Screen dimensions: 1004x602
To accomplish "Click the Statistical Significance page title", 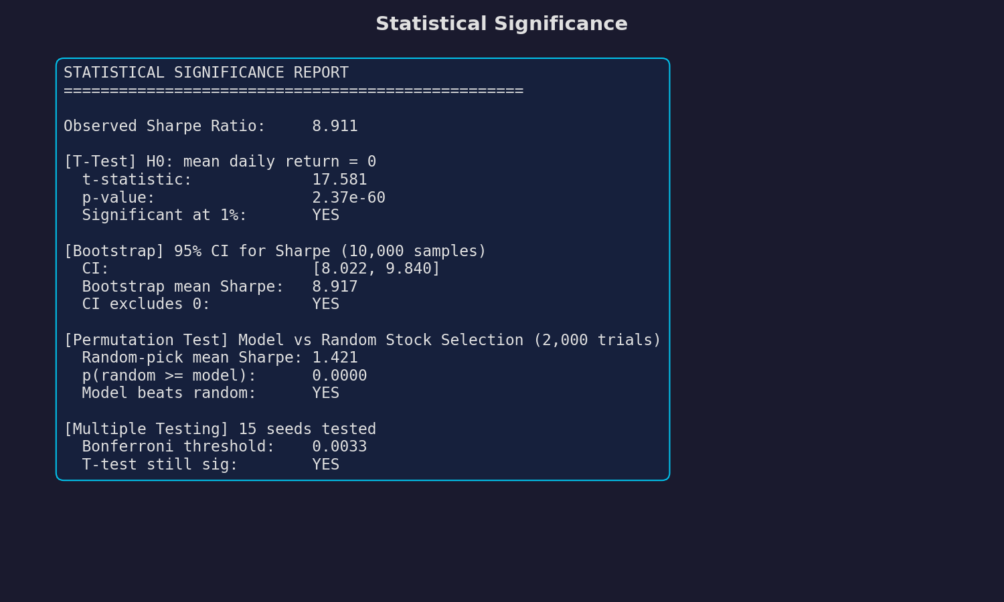I will pos(501,23).
